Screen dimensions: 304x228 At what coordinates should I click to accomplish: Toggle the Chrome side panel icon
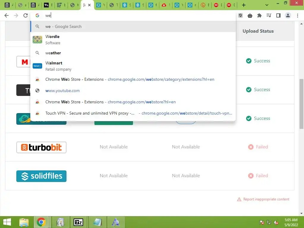click(278, 15)
